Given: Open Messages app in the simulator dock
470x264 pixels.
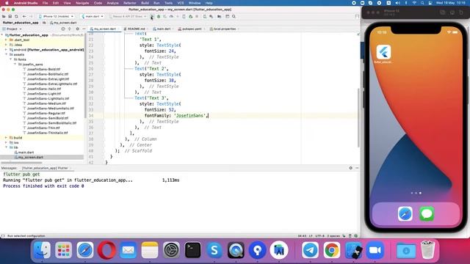Looking at the screenshot, I should pos(427,213).
